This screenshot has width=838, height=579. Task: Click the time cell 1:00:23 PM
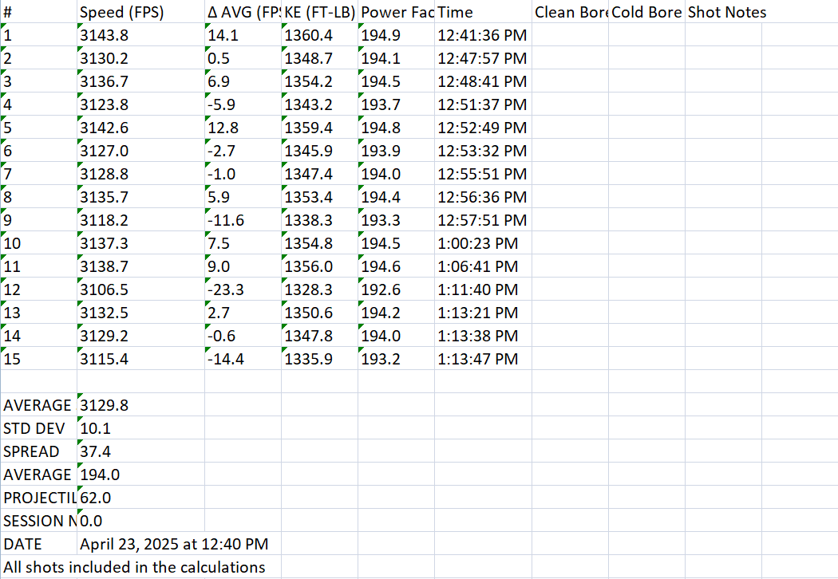tap(477, 243)
